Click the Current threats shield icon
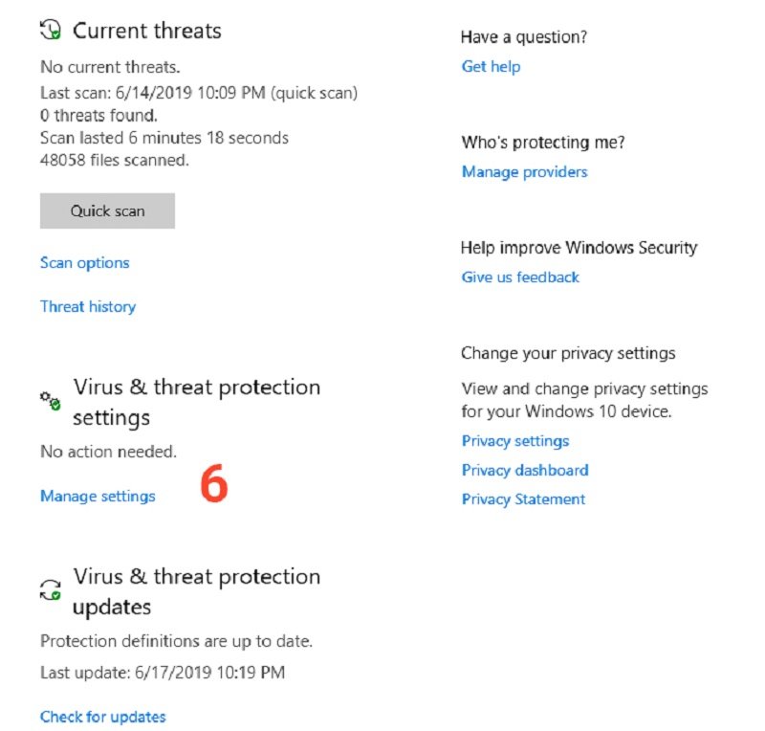The height and width of the screenshot is (731, 765). click(x=49, y=30)
